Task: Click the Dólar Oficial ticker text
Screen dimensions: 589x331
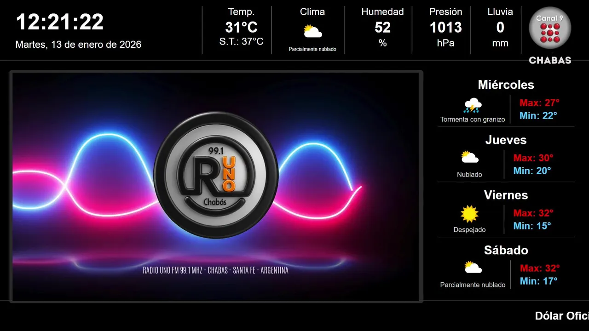Action: (562, 316)
